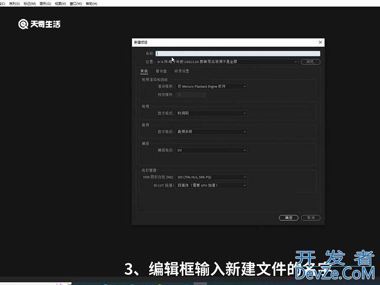Close the 新建项目 dialog with X

320,42
